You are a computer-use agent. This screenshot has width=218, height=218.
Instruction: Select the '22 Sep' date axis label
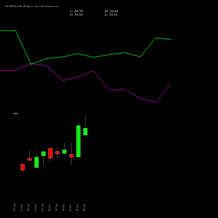(x=28, y=208)
